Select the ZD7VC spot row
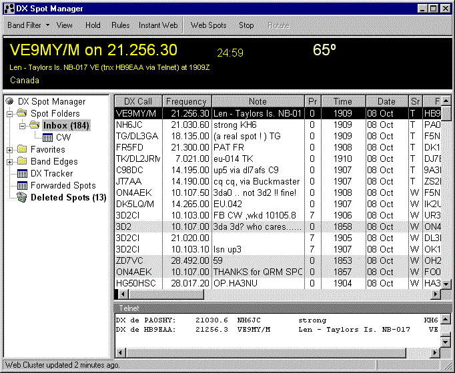455x373 pixels. tap(278, 260)
